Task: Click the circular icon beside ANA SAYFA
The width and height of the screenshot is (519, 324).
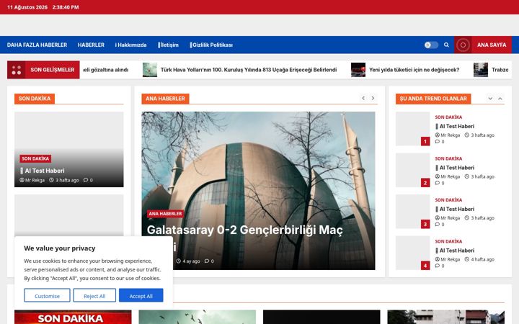Action: pyautogui.click(x=463, y=45)
